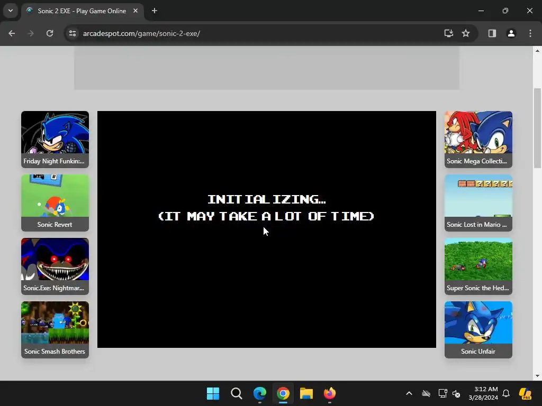The height and width of the screenshot is (406, 542).
Task: Open a new tab with the plus button
Action: click(x=155, y=11)
